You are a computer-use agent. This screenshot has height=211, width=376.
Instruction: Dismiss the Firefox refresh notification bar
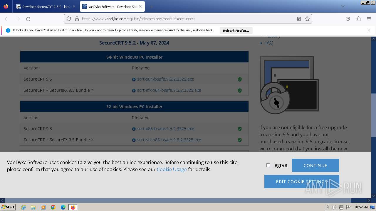click(x=369, y=30)
